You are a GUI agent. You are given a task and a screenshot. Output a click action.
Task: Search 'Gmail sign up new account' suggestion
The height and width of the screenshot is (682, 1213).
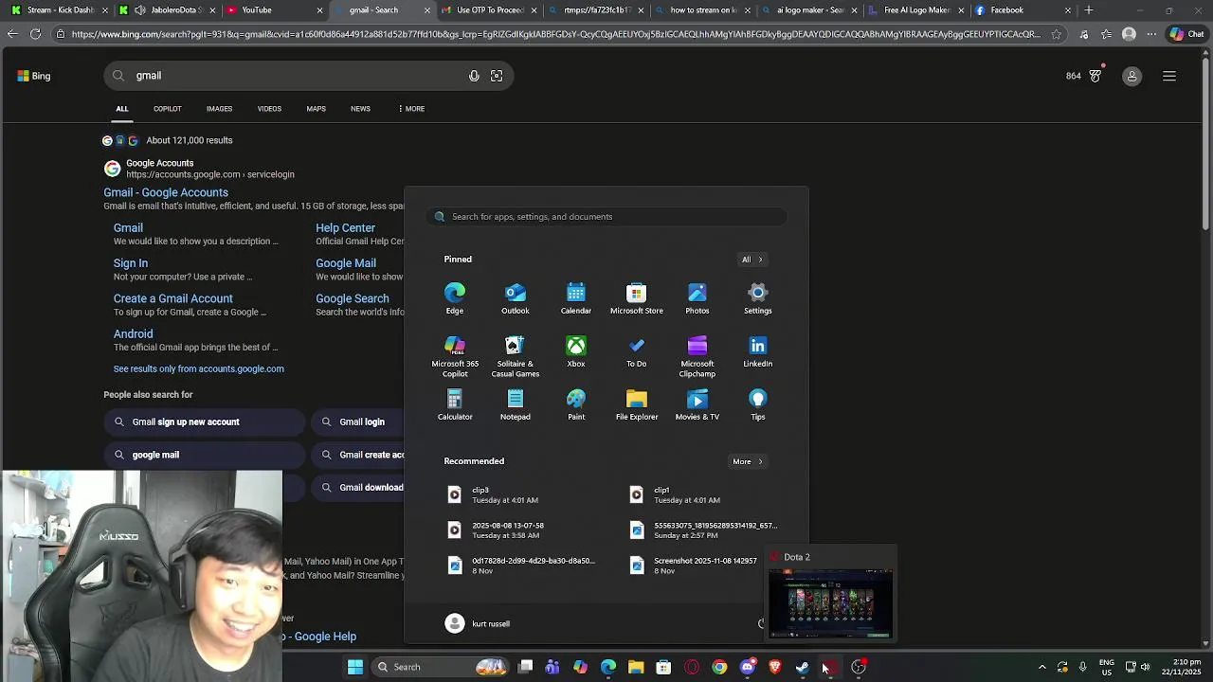[x=205, y=422]
